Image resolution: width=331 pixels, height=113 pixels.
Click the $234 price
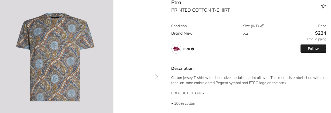click(x=320, y=33)
